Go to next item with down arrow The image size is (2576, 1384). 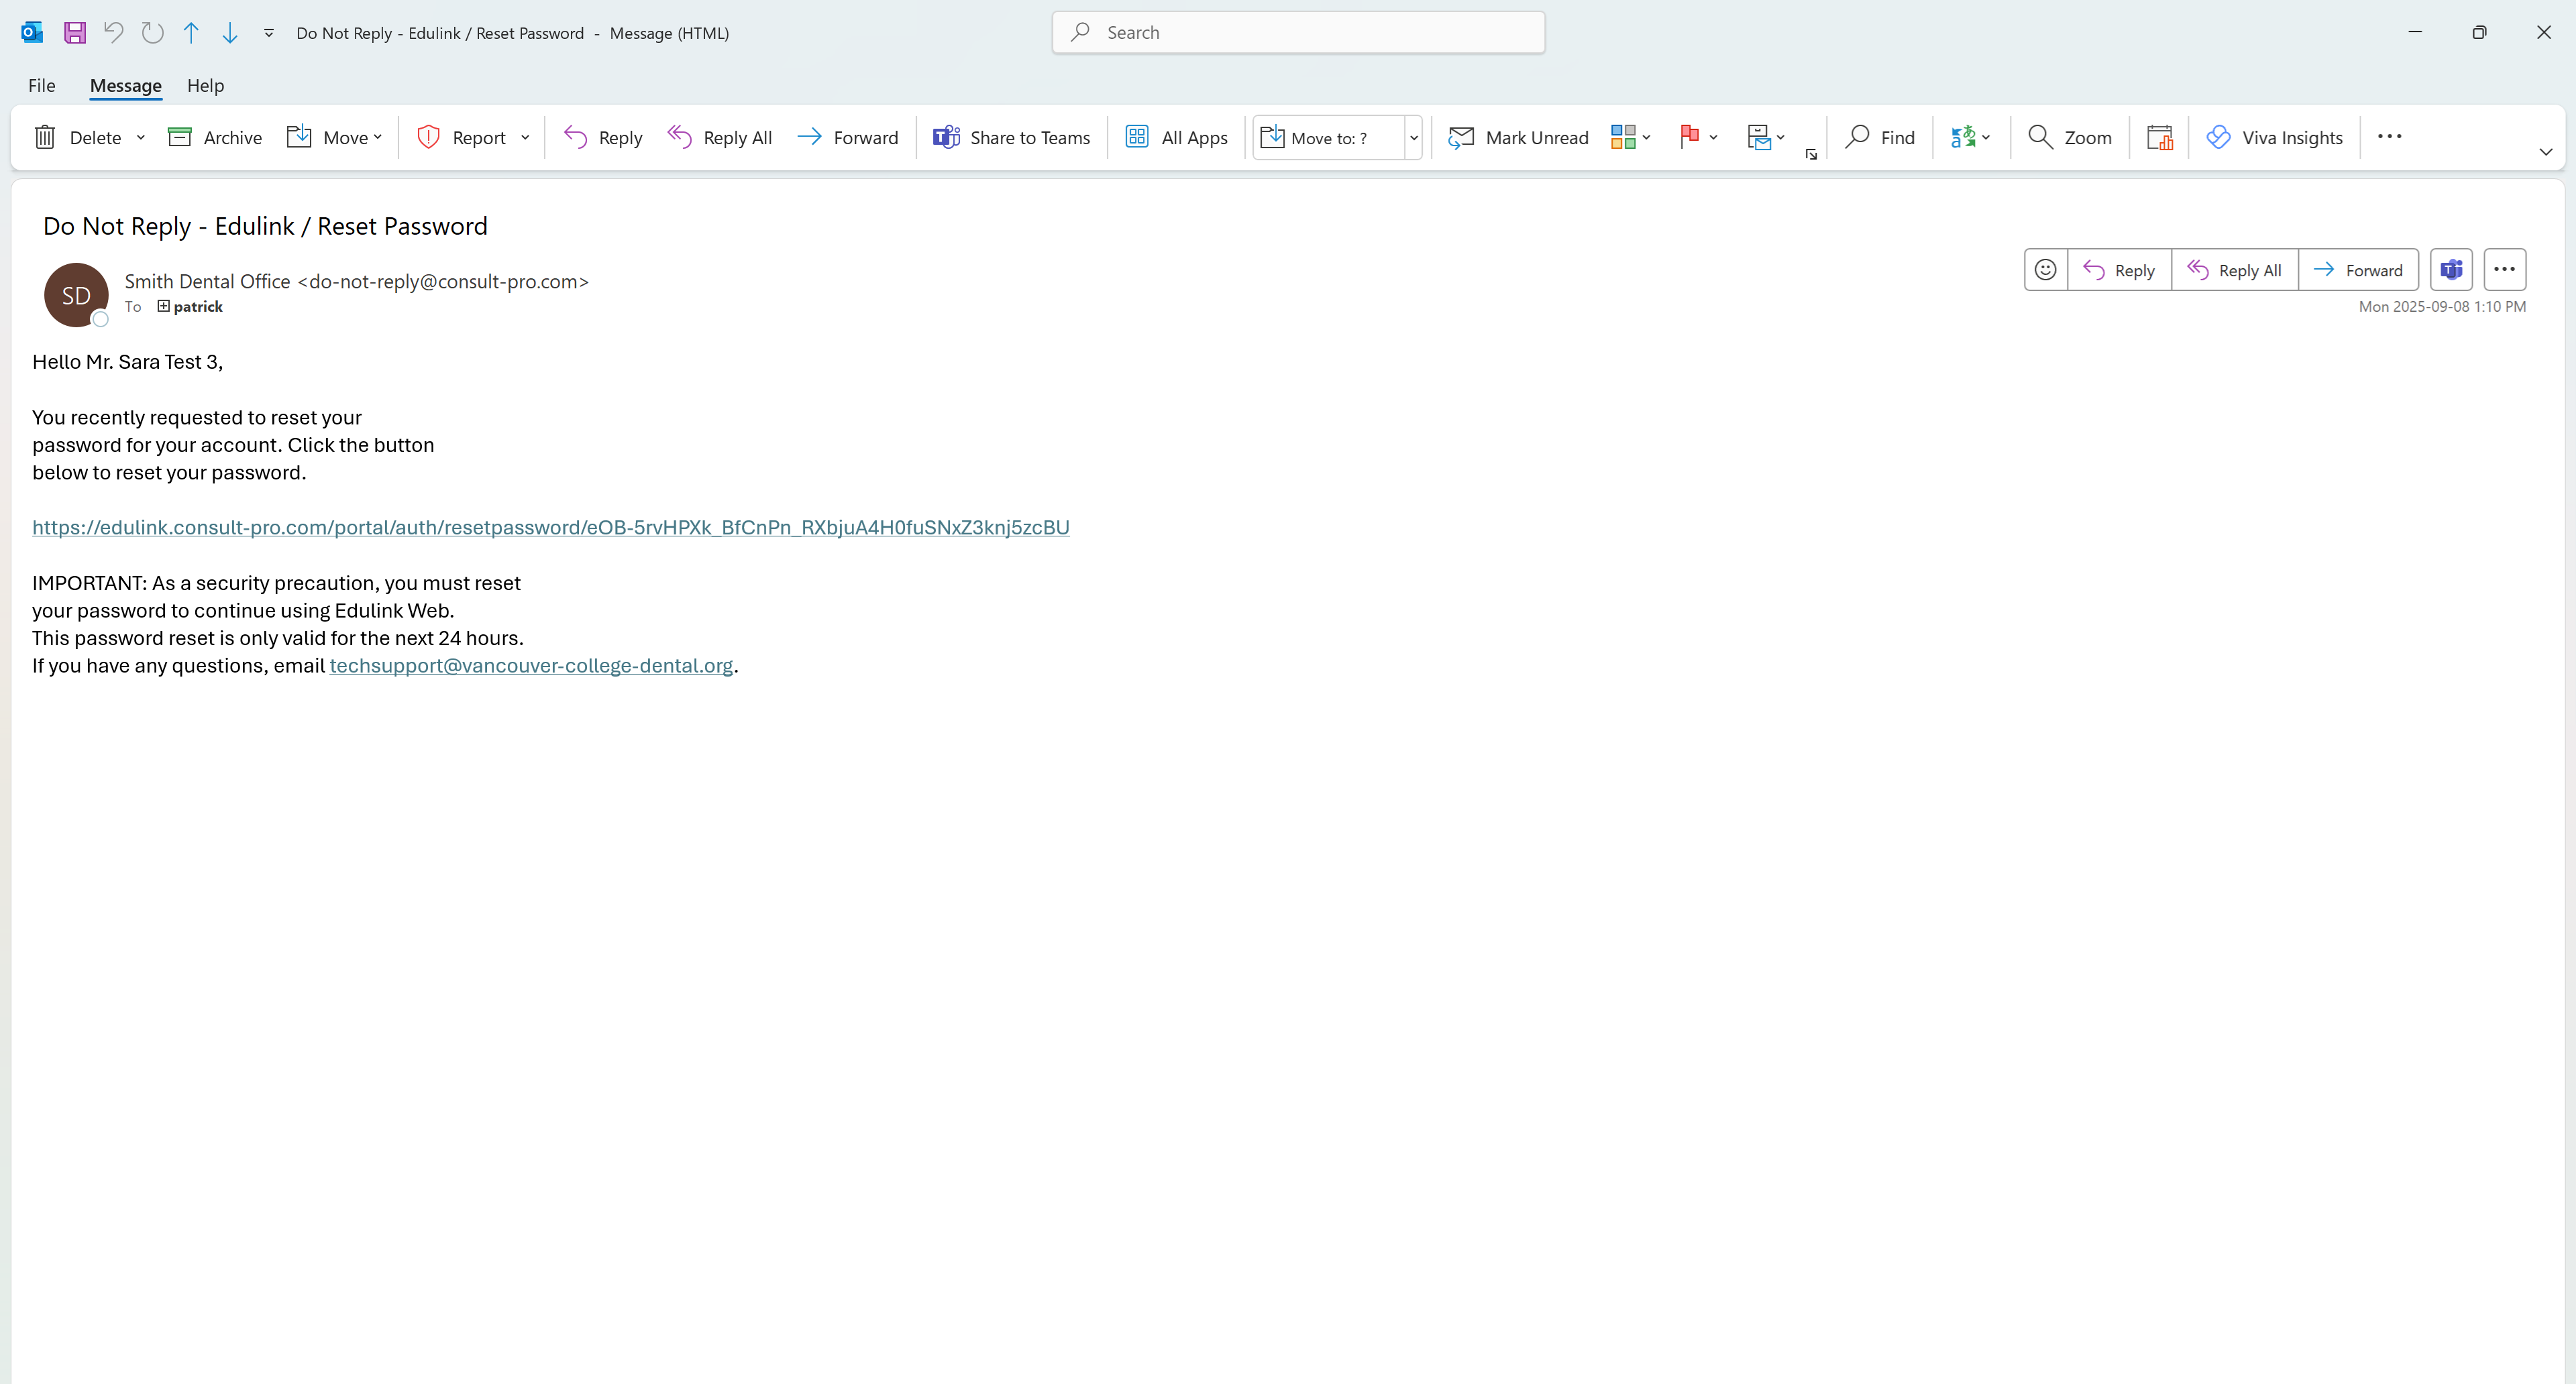tap(230, 32)
